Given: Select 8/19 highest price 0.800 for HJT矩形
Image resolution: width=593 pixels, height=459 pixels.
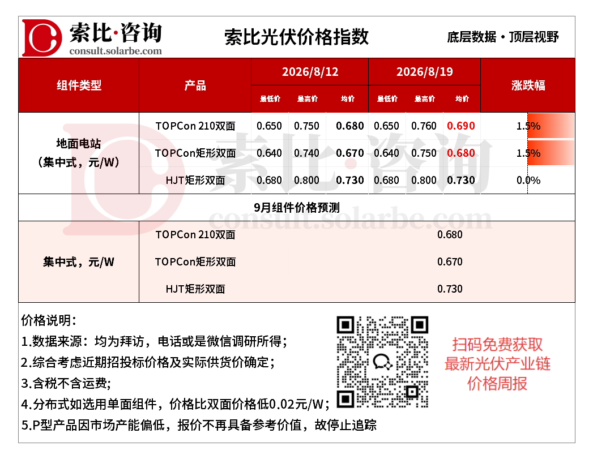Looking at the screenshot, I should click(x=424, y=181).
